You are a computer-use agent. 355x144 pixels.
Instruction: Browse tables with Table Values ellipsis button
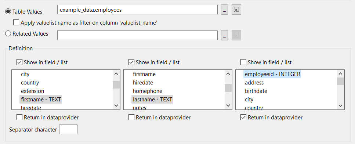[224, 10]
